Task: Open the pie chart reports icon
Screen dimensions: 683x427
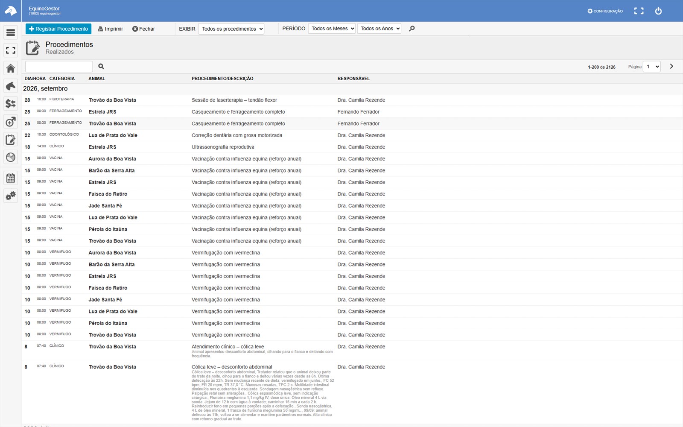Action: coord(11,157)
